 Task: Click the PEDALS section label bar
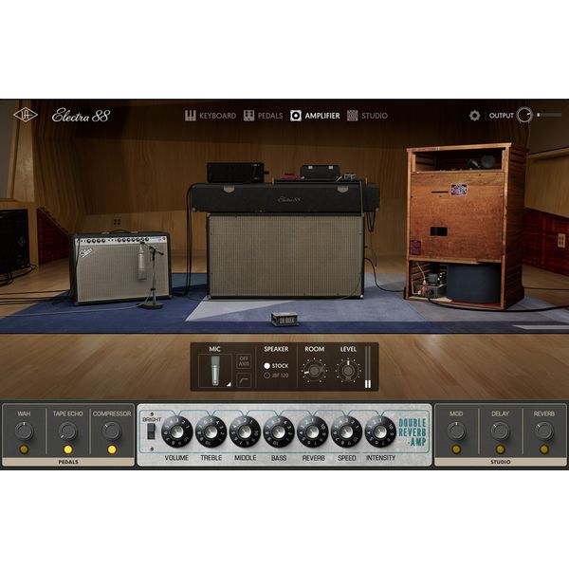pos(68,462)
